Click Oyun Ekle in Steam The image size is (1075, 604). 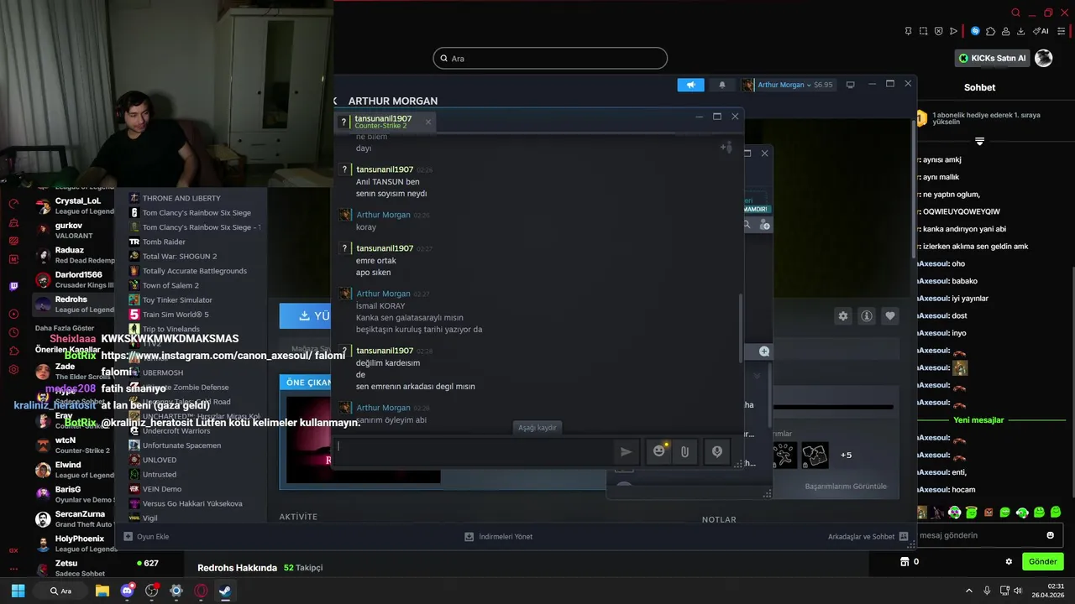point(147,536)
